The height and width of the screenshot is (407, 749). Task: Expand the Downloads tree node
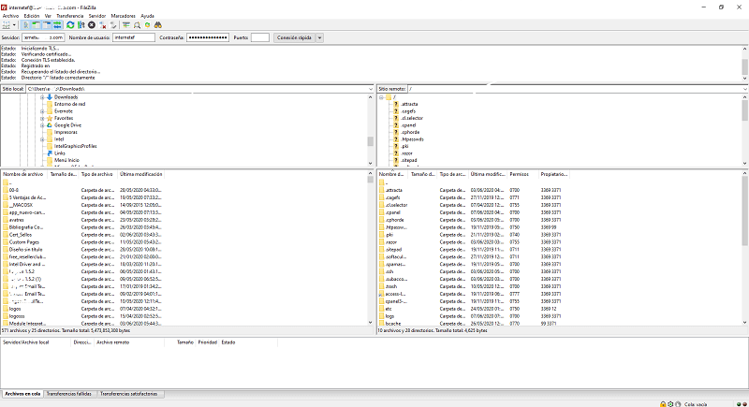pyautogui.click(x=42, y=97)
